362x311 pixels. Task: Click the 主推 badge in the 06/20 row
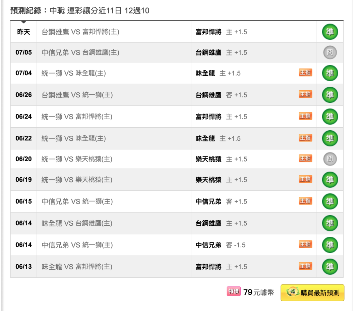[x=305, y=159]
